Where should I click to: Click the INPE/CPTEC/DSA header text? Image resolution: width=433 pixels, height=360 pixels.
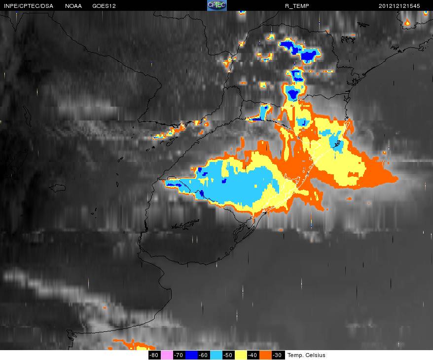[29, 6]
